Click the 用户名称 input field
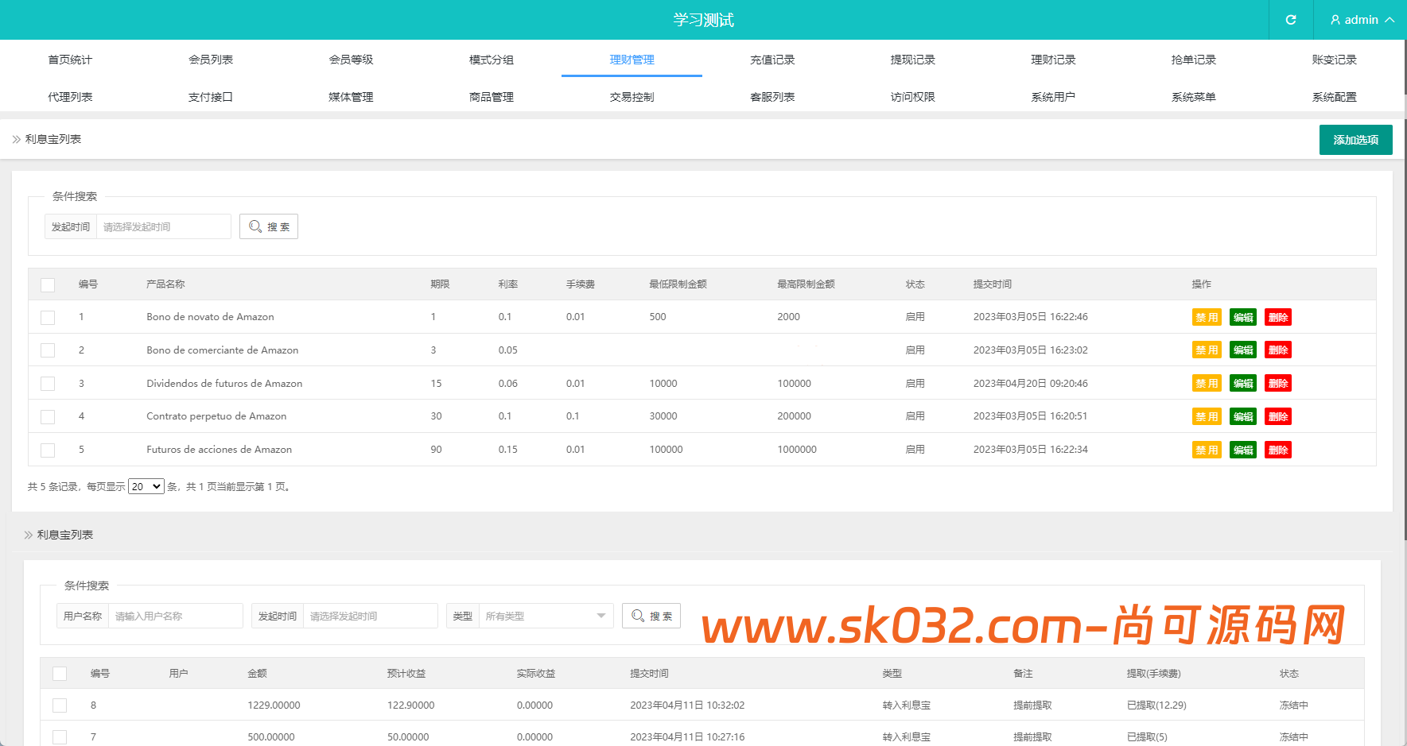Screen dimensions: 1407x746 tap(175, 616)
